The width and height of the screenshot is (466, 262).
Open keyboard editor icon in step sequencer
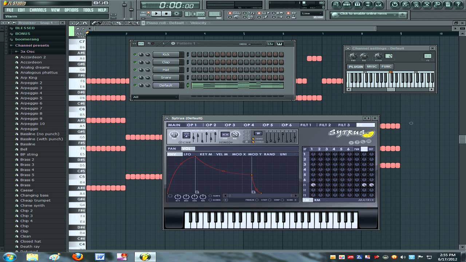[280, 44]
